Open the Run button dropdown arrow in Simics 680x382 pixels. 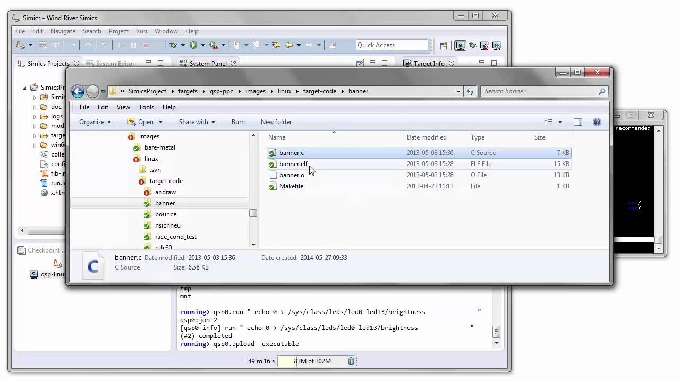point(202,46)
